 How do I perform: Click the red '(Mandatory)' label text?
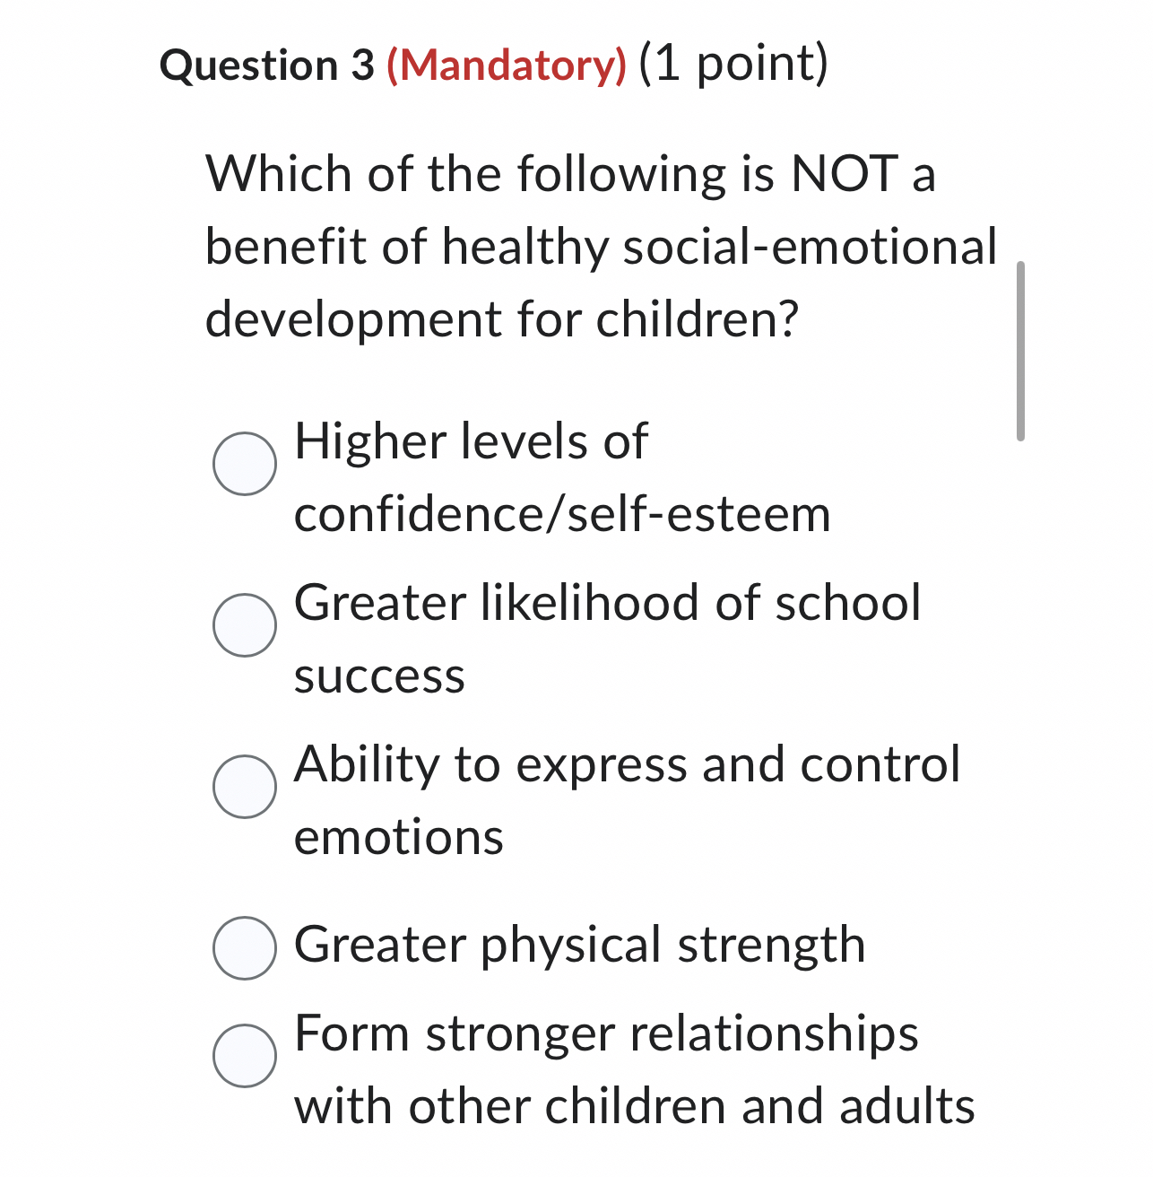pyautogui.click(x=507, y=64)
